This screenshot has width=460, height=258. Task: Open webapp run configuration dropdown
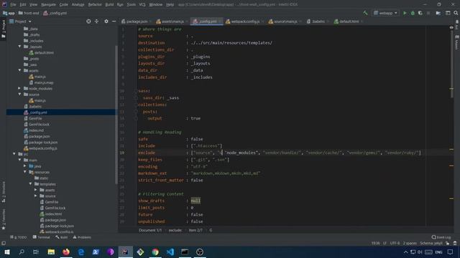(385, 13)
